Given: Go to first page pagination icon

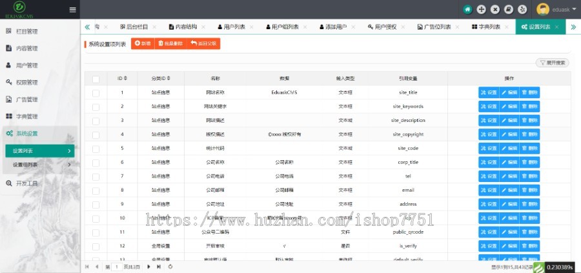Looking at the screenshot, I should [87, 267].
